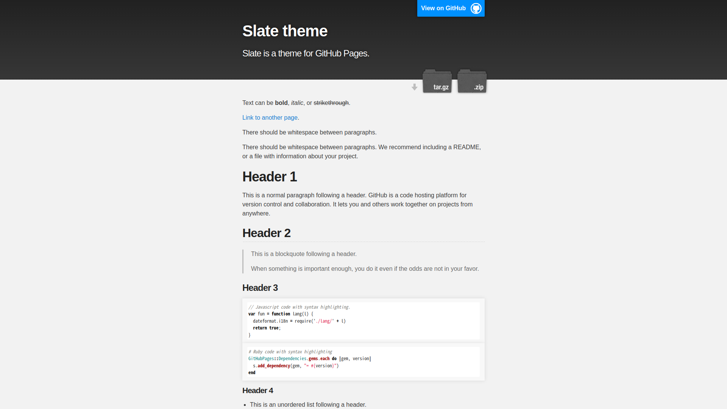Click the dotted divider under Header 2
The width and height of the screenshot is (727, 409).
(363, 241)
